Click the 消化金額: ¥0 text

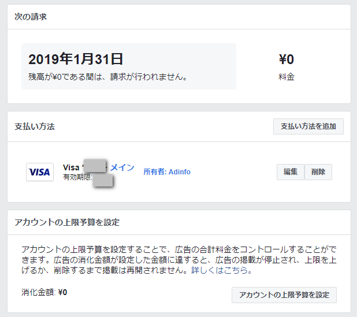click(x=44, y=292)
